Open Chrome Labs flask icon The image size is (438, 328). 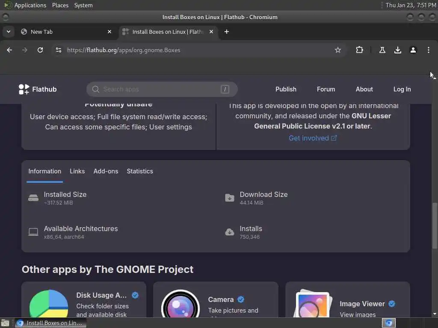pos(382,50)
